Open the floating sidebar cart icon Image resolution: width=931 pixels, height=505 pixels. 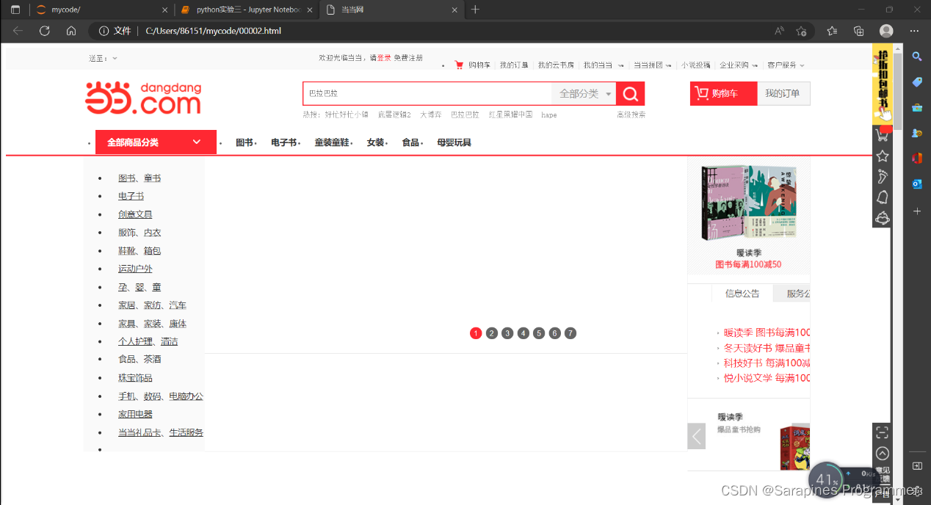coord(883,136)
